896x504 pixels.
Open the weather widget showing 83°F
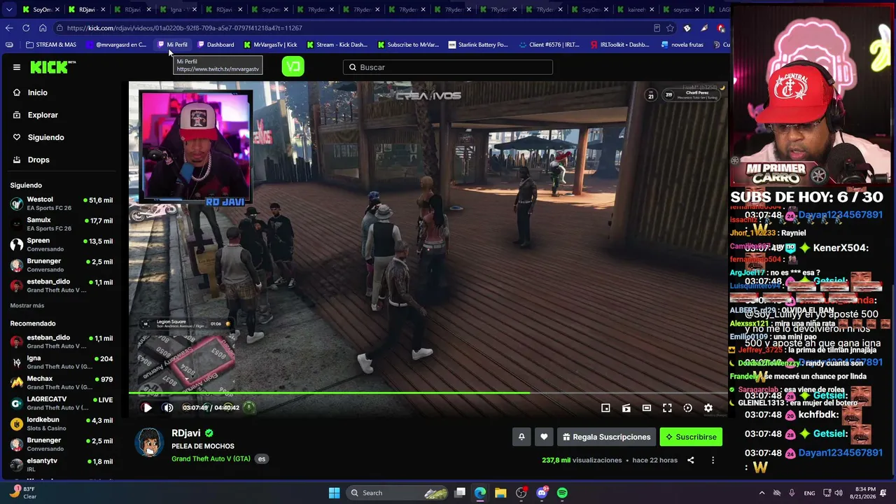tap(22, 493)
